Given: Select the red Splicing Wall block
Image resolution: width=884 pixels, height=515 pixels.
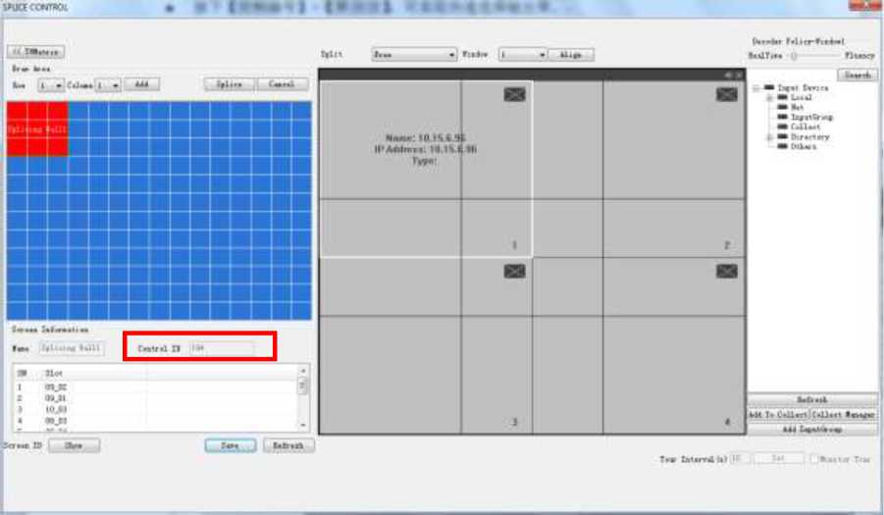Looking at the screenshot, I should 37,129.
